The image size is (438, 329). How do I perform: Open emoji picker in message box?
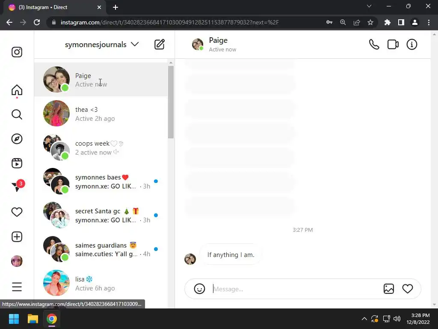(199, 289)
